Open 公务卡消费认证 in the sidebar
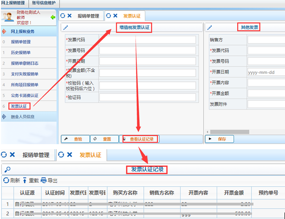Image resolution: width=285 pixels, height=219 pixels. (x=29, y=96)
